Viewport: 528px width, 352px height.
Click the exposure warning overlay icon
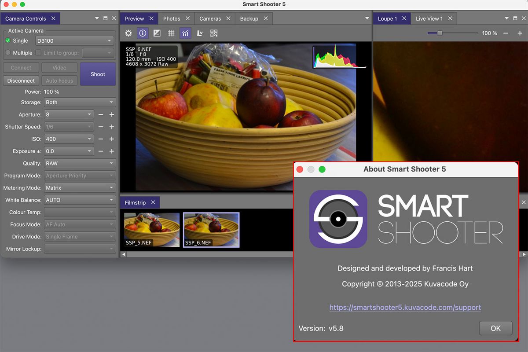[157, 33]
